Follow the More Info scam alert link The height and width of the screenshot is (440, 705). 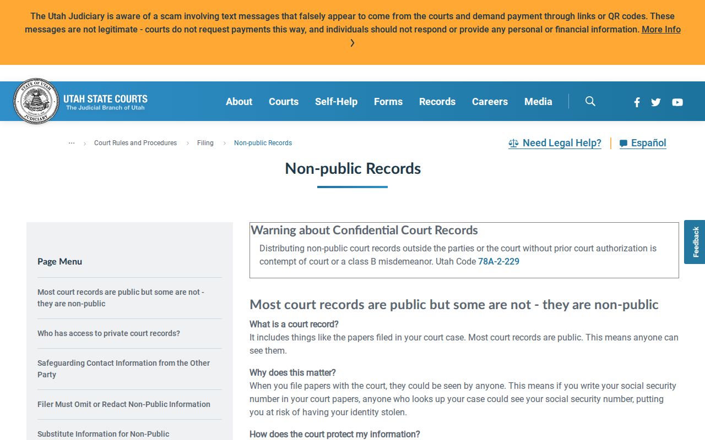[661, 30]
